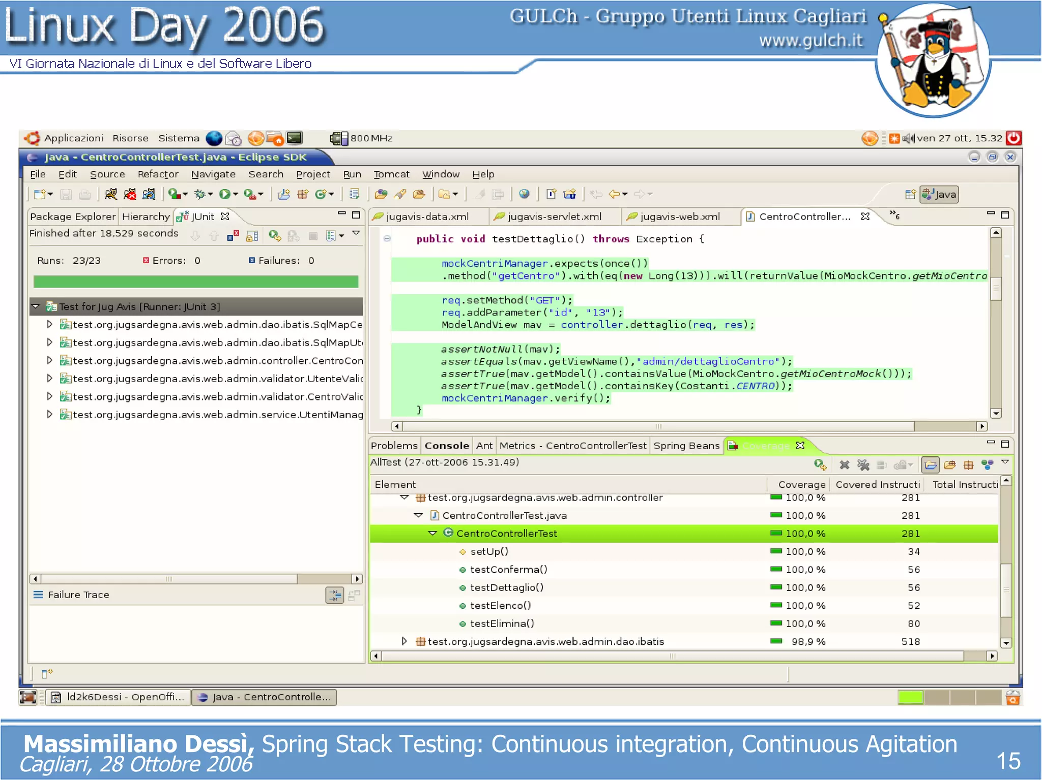This screenshot has height=780, width=1042.
Task: Click the Open Type icon in toolbar
Action: 381,194
